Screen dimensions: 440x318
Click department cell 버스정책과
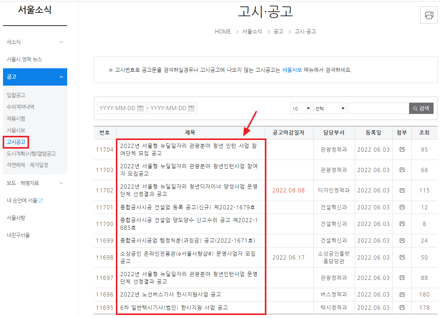[334, 295]
